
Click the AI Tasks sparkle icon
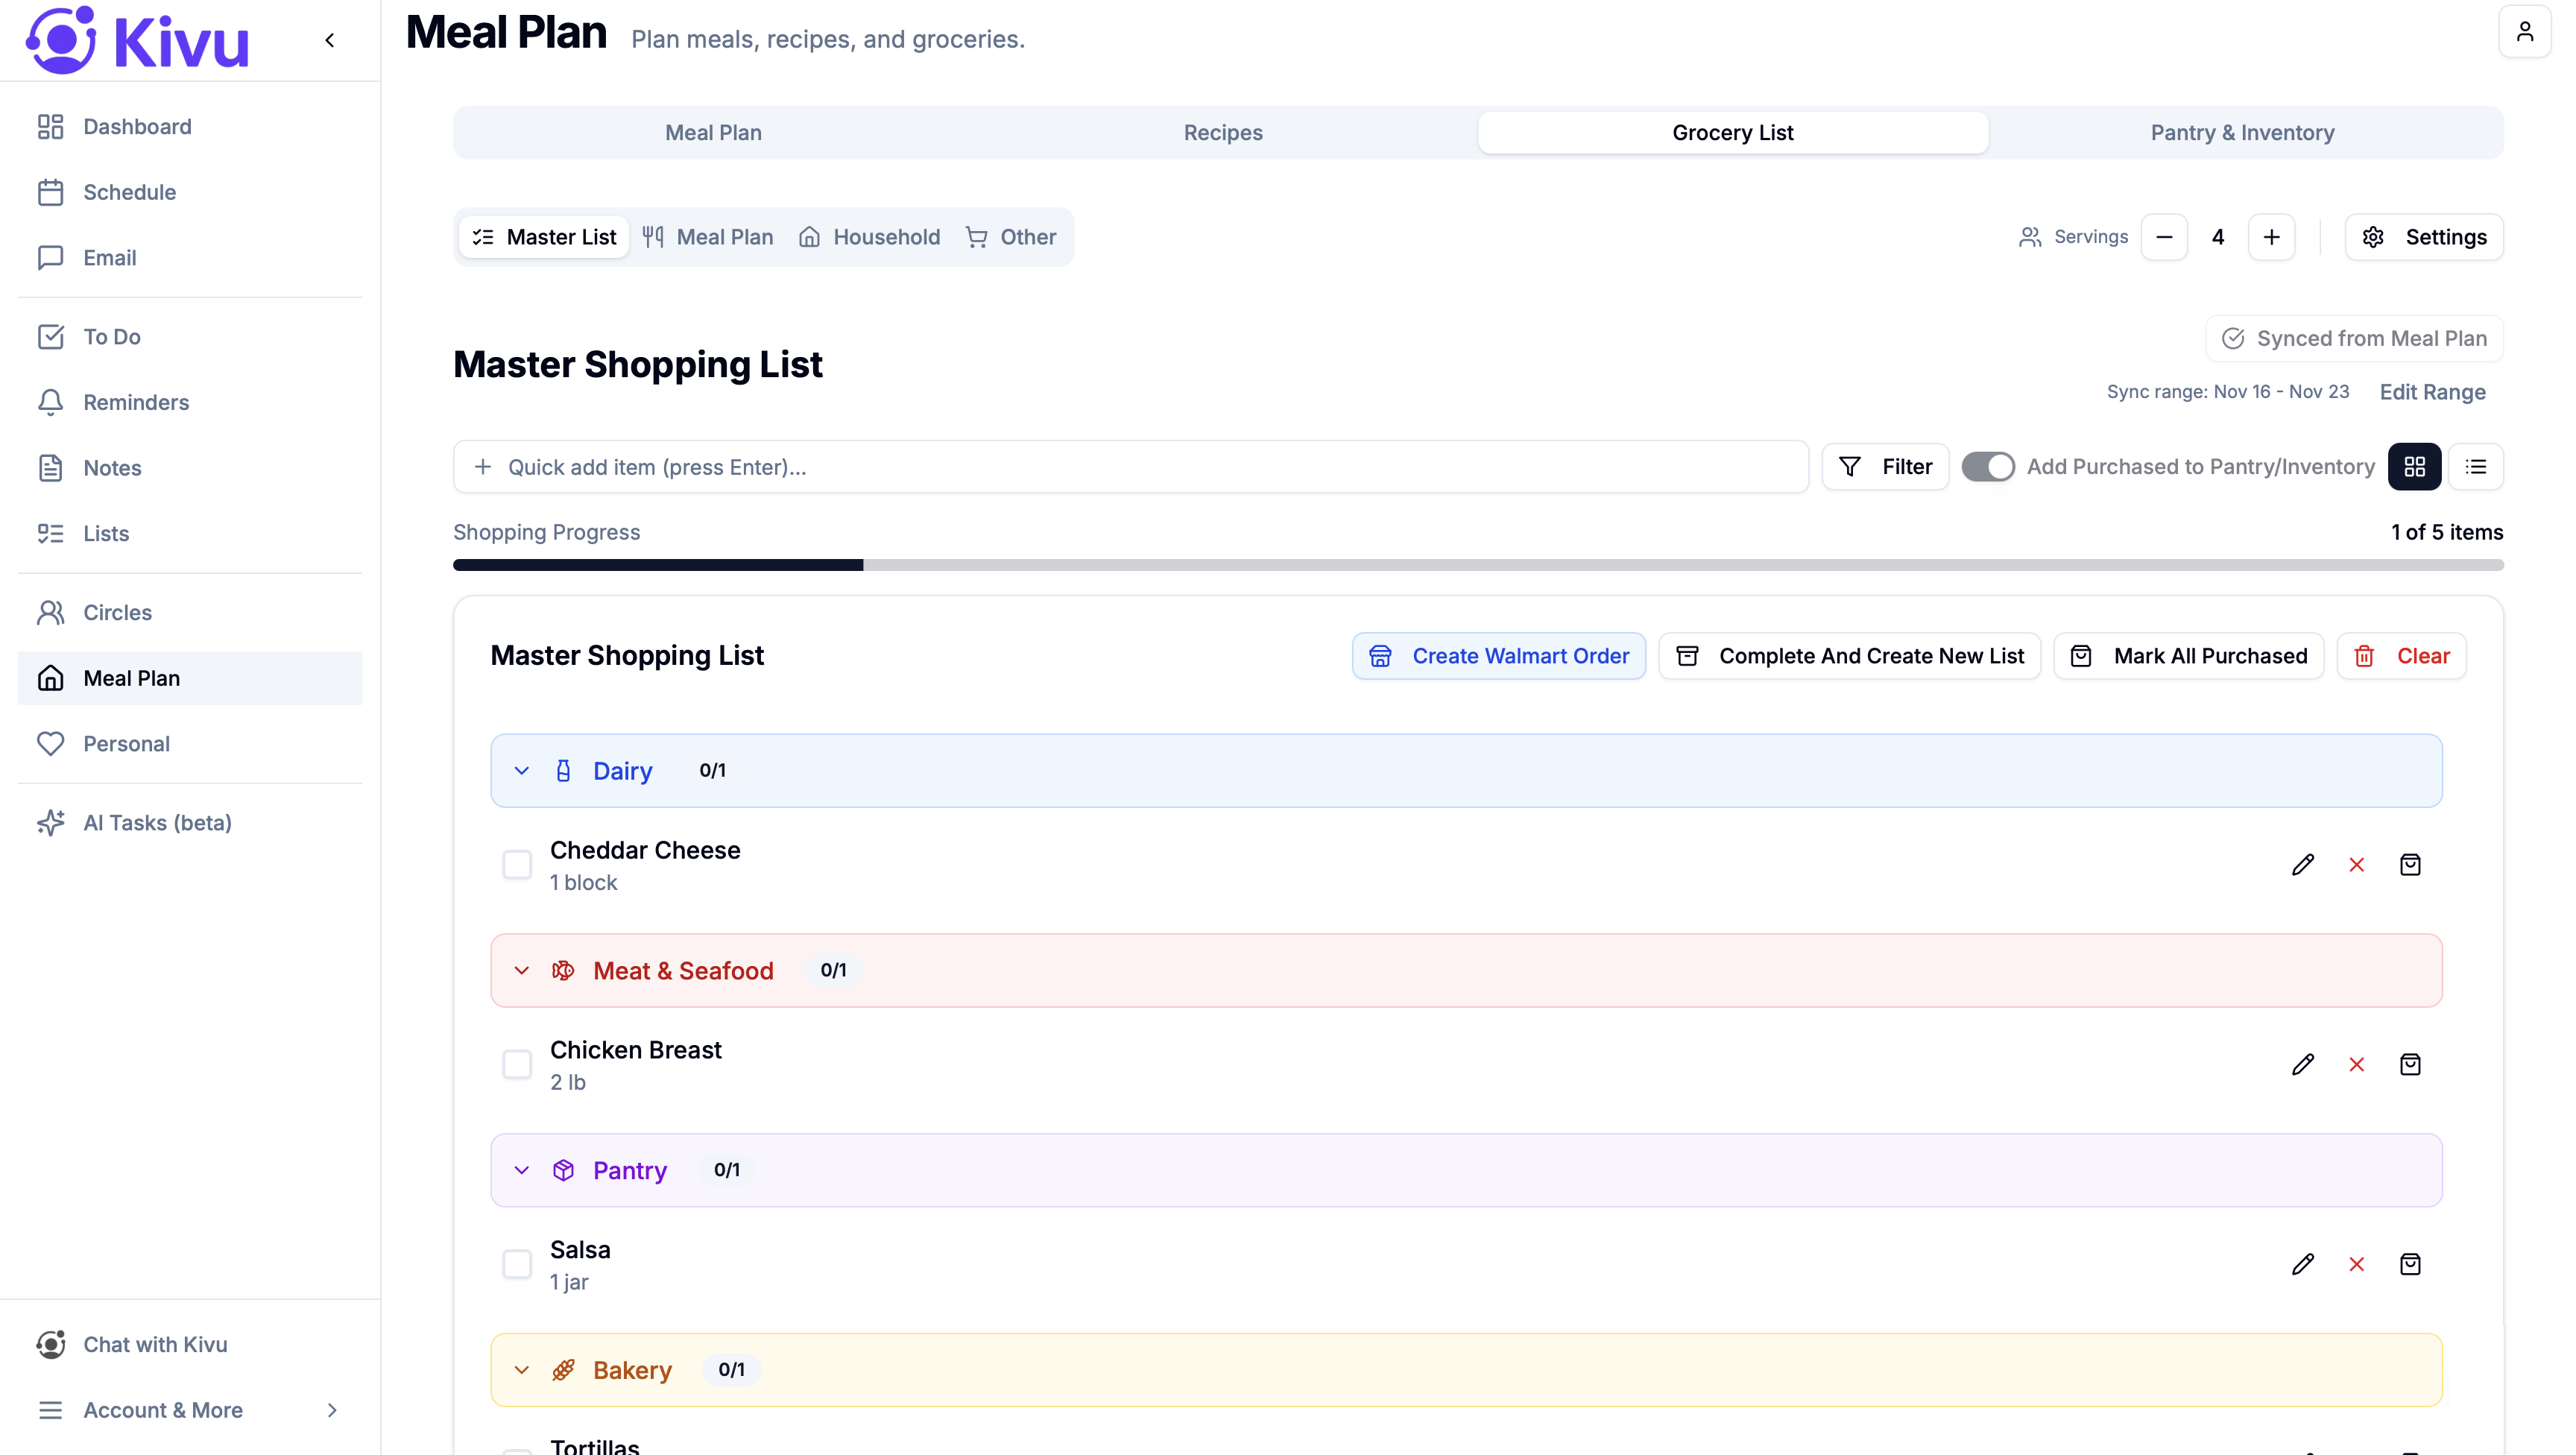point(52,823)
